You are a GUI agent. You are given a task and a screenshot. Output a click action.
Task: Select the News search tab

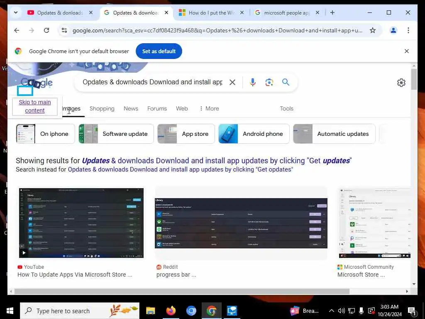point(131,108)
